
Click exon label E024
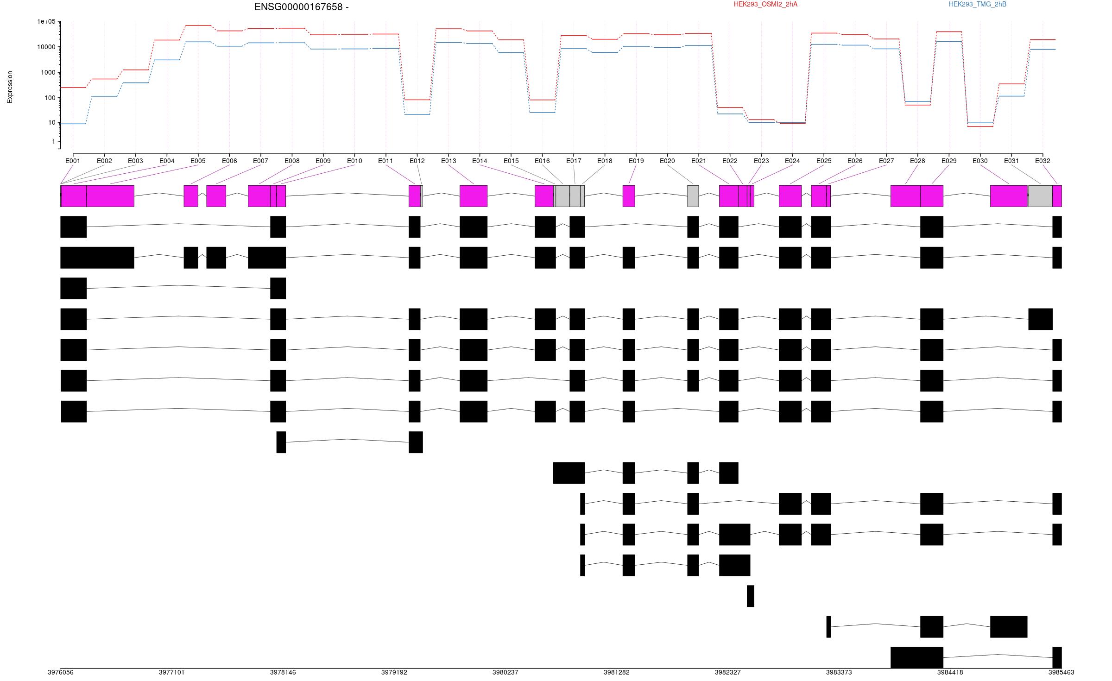(792, 161)
